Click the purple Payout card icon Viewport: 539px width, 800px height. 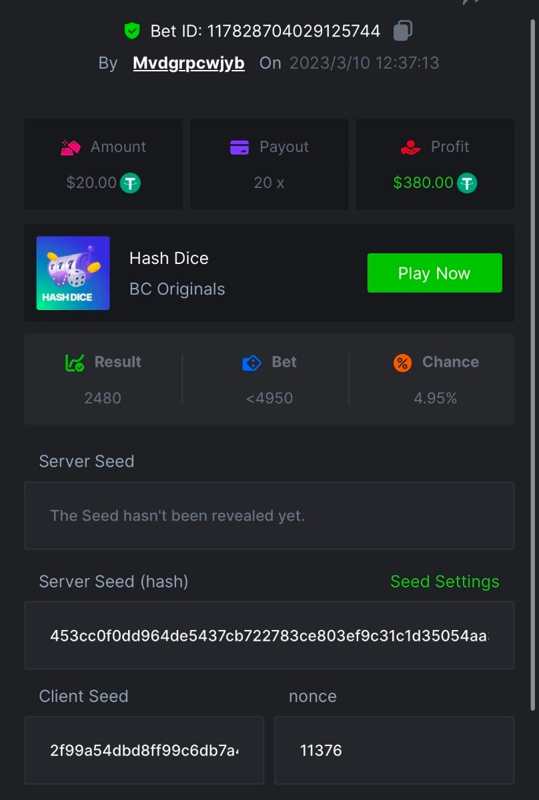click(x=239, y=147)
